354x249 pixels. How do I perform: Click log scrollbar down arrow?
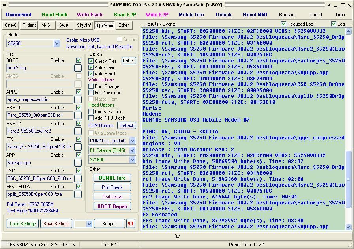(x=348, y=227)
